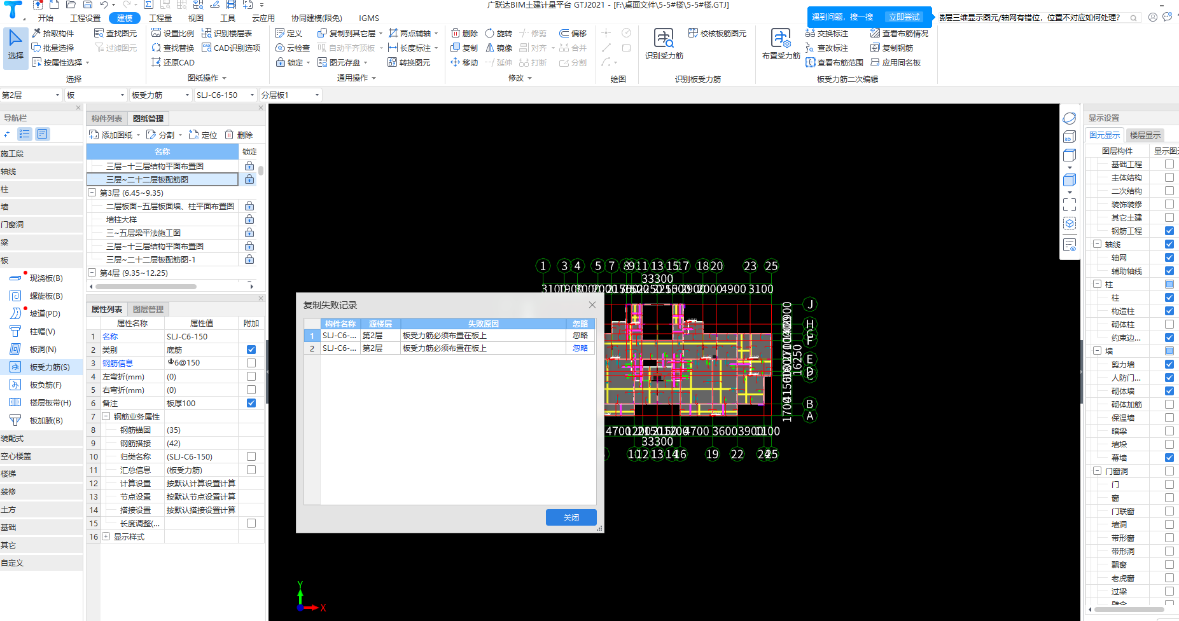This screenshot has height=621, width=1179.
Task: Toggle the 备注 additional checkbox
Action: pyautogui.click(x=251, y=403)
